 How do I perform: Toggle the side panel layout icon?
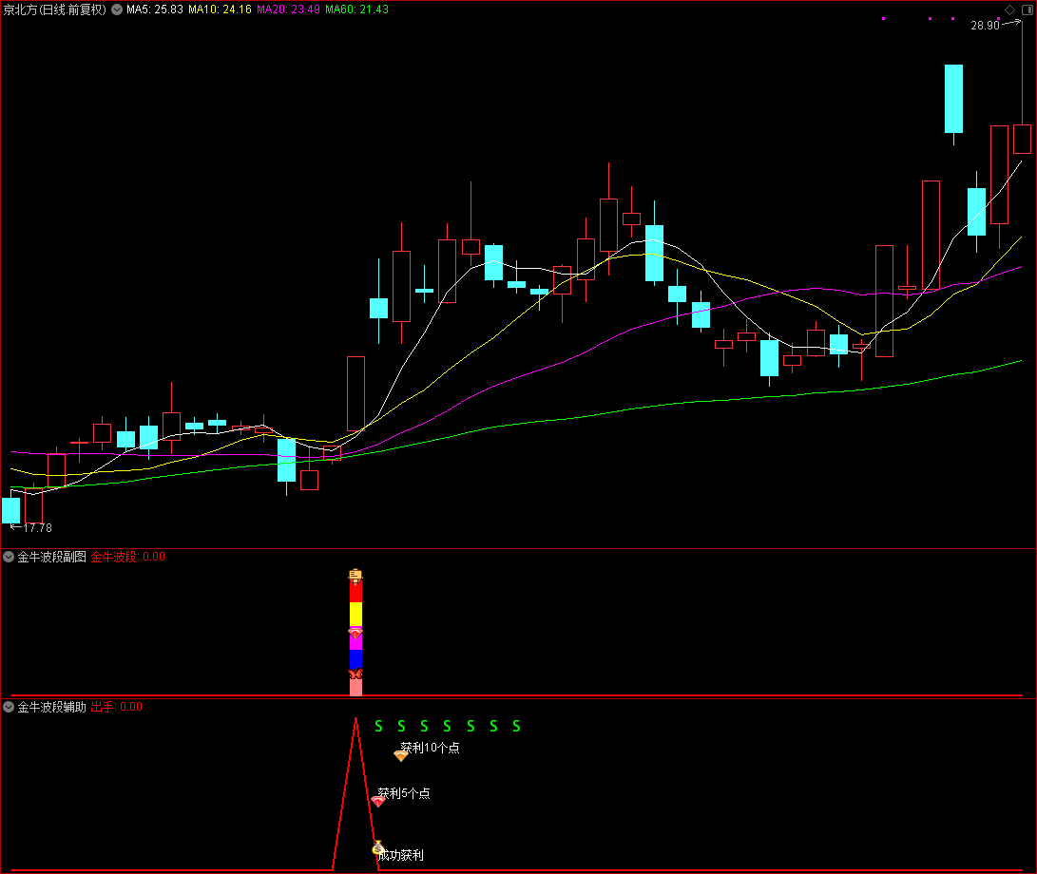tap(1027, 9)
